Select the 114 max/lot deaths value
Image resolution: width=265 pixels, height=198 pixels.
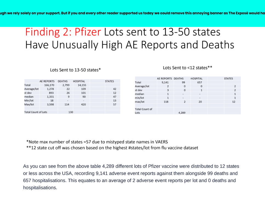point(67,104)
